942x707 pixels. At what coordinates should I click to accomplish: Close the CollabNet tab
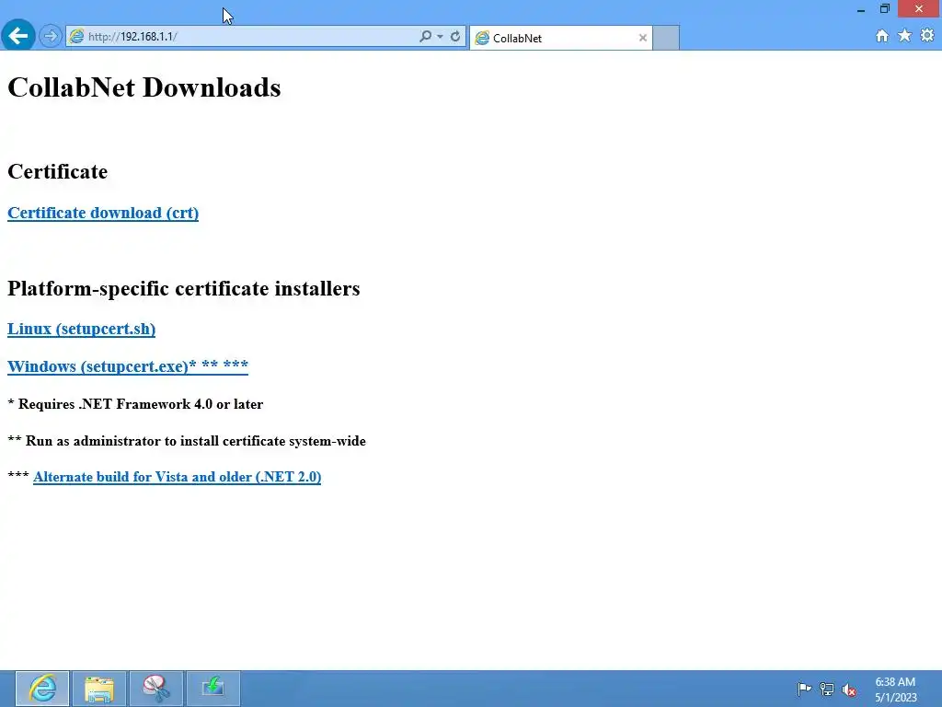(643, 38)
